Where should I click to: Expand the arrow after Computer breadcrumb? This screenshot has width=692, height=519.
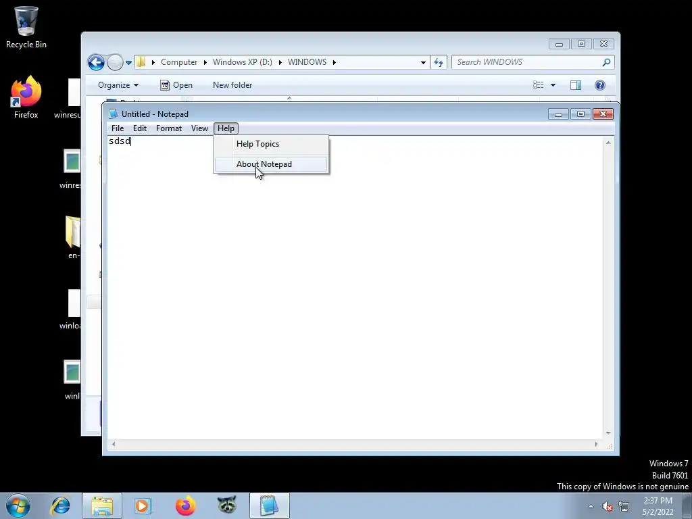pyautogui.click(x=205, y=62)
